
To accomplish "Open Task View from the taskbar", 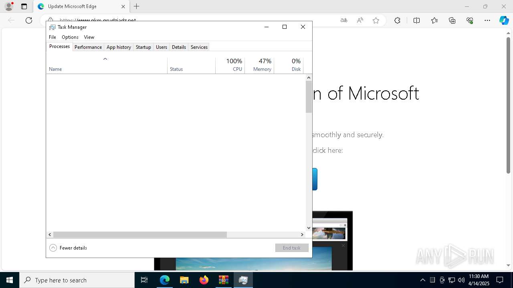I will click(144, 280).
